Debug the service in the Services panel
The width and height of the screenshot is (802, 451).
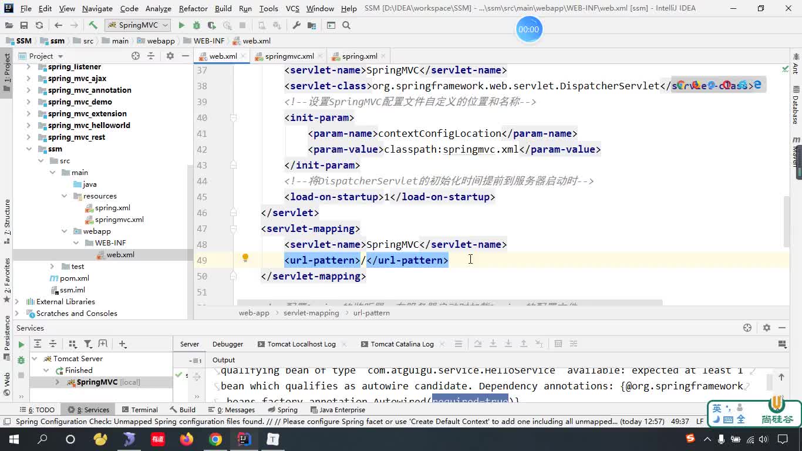tap(21, 360)
